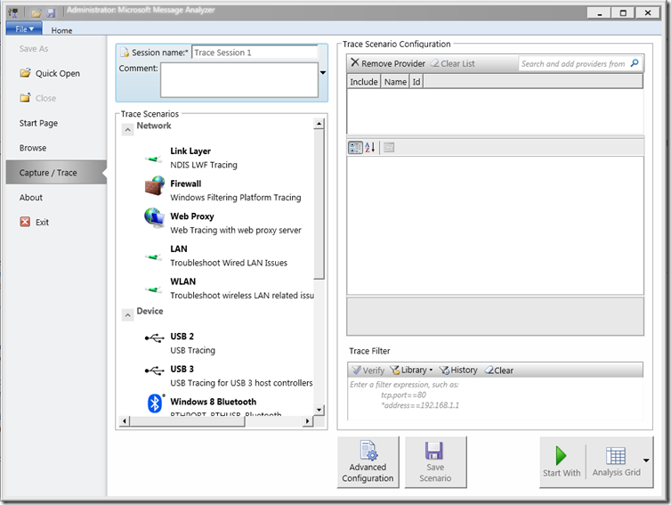This screenshot has width=671, height=505.
Task: Click the Include column header
Action: [x=364, y=81]
